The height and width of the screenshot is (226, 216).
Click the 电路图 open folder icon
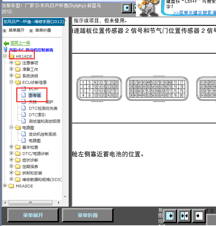pos(18,127)
